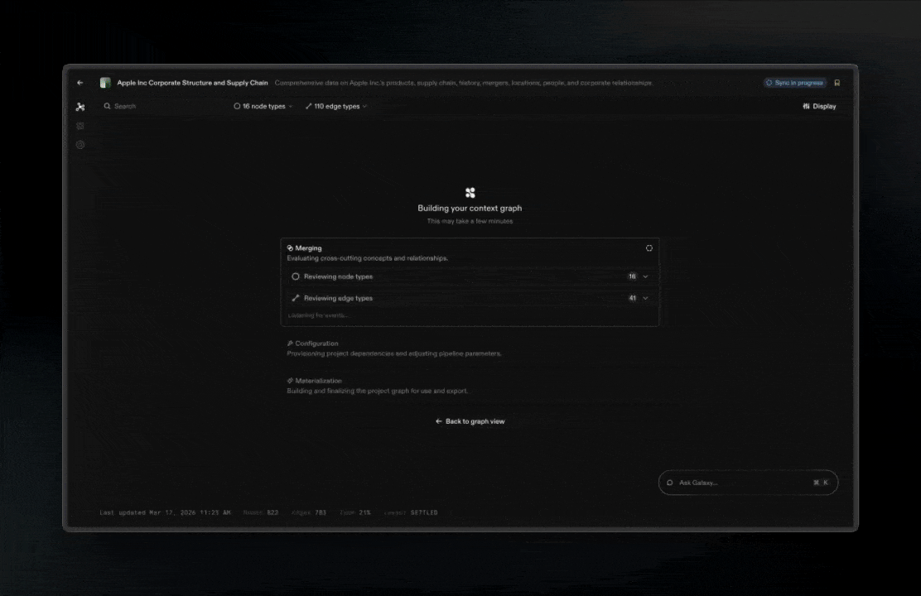Expand Reviewing node types row chevron
The image size is (921, 596).
coord(645,276)
